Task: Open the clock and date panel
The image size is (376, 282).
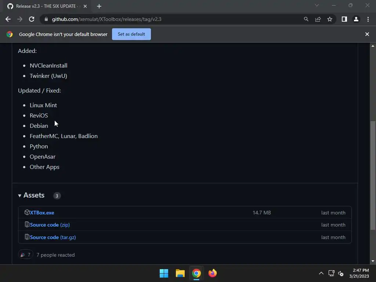Action: tap(359, 273)
